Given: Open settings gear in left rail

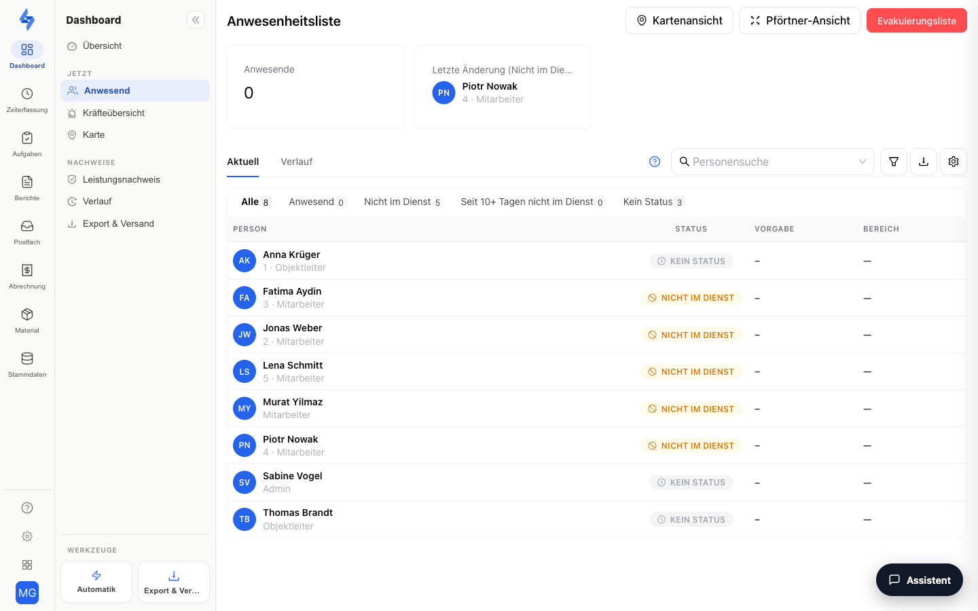Looking at the screenshot, I should tap(27, 536).
